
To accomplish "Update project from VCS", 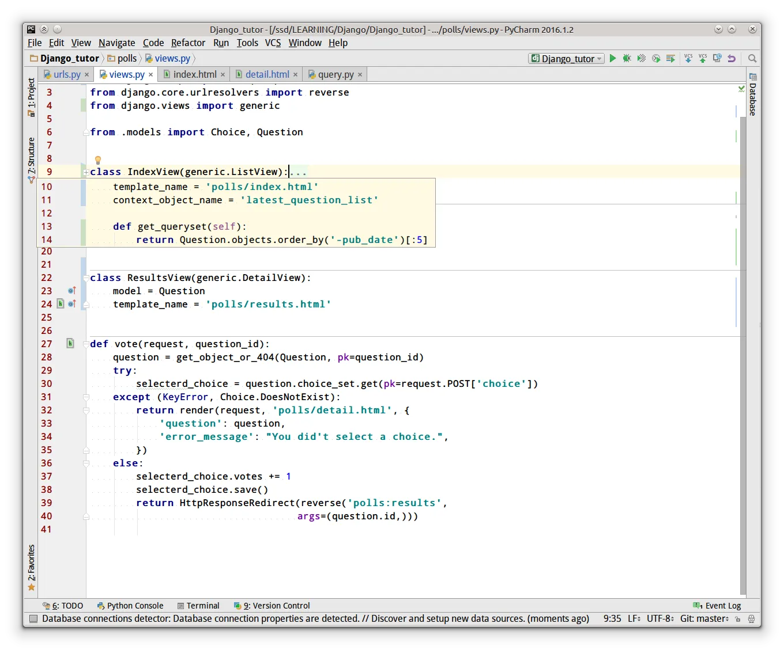I will [688, 58].
